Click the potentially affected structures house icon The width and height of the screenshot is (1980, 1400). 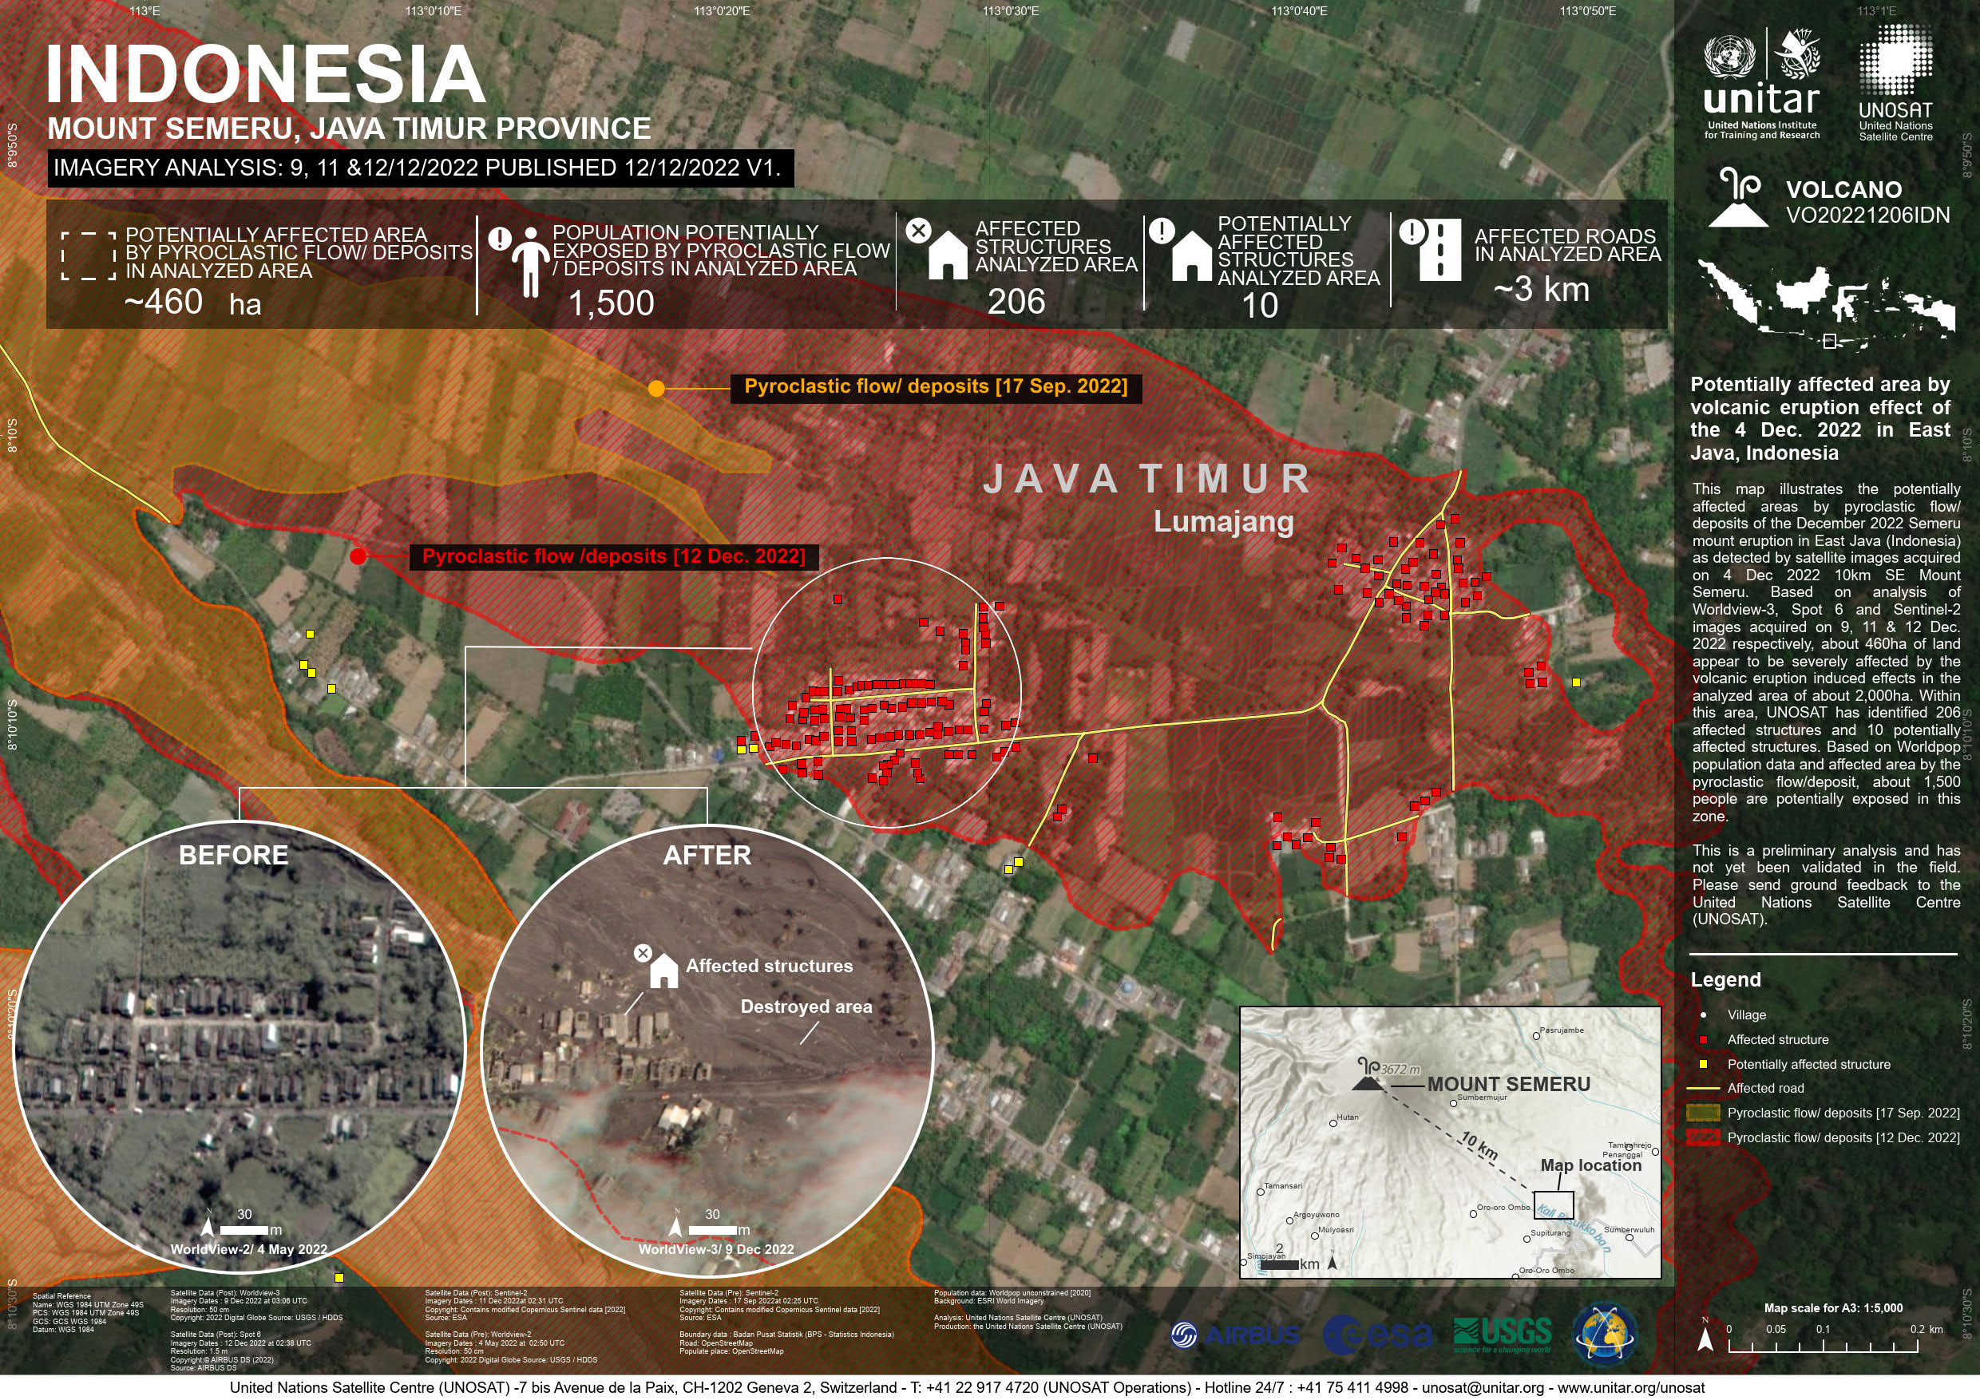pyautogui.click(x=1191, y=256)
